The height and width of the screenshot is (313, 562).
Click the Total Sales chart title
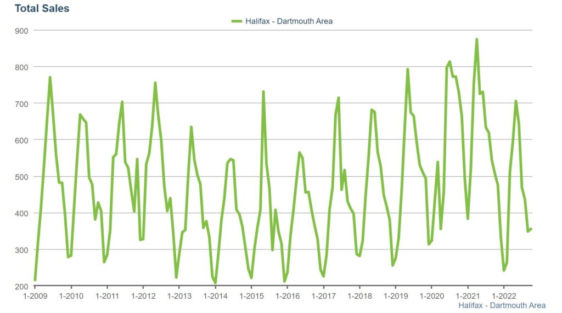[42, 8]
